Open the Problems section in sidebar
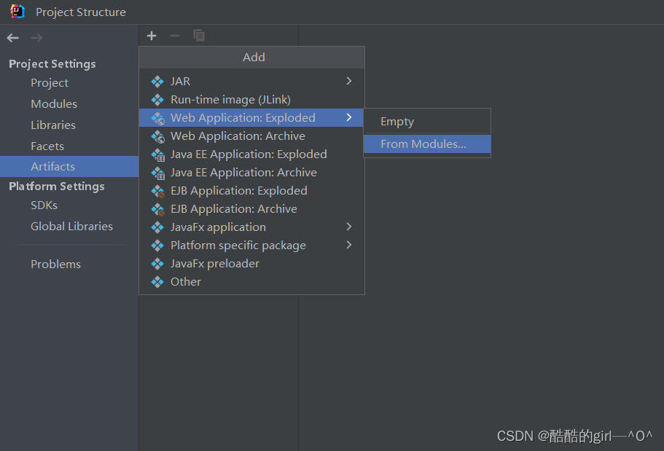Viewport: 664px width, 451px height. 55,264
